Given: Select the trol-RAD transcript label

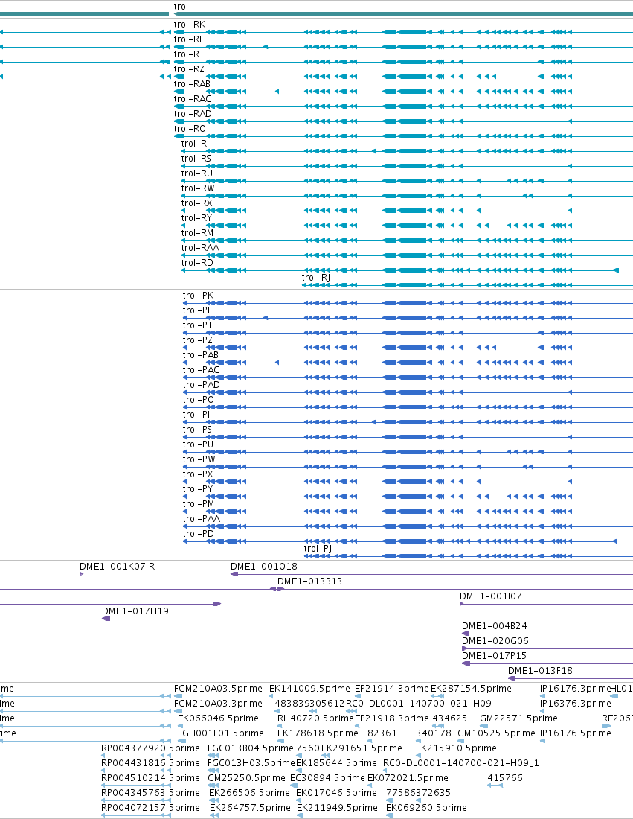Looking at the screenshot, I should (x=193, y=114).
